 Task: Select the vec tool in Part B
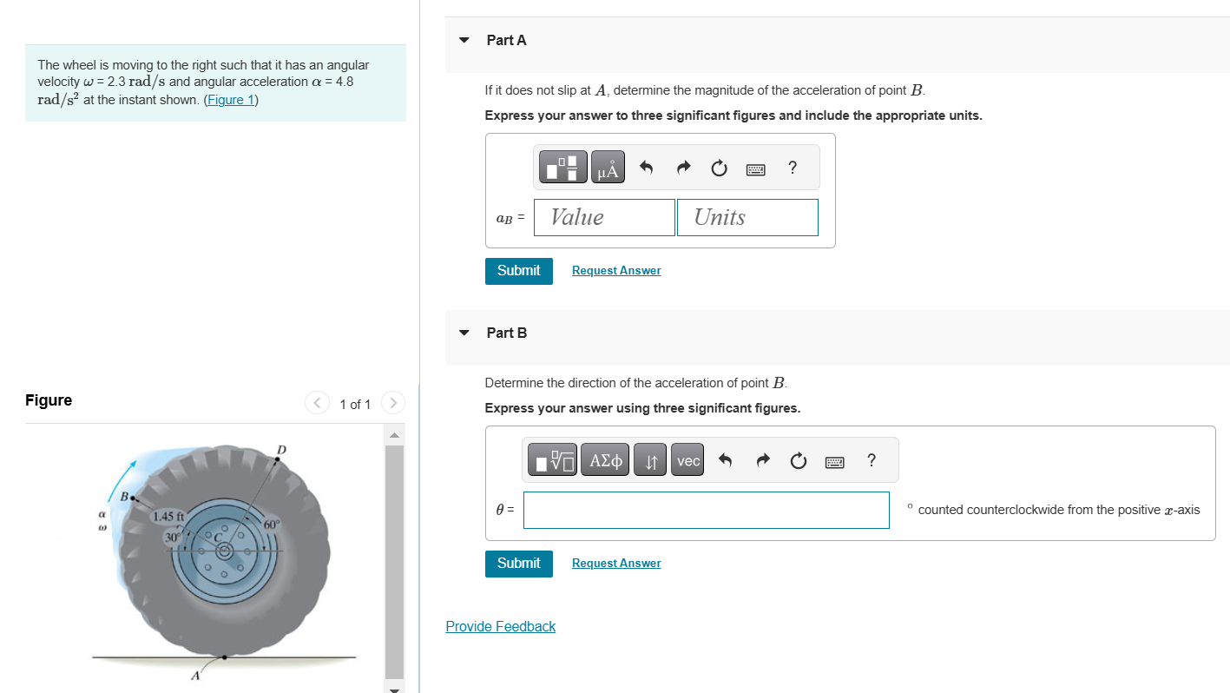click(688, 461)
